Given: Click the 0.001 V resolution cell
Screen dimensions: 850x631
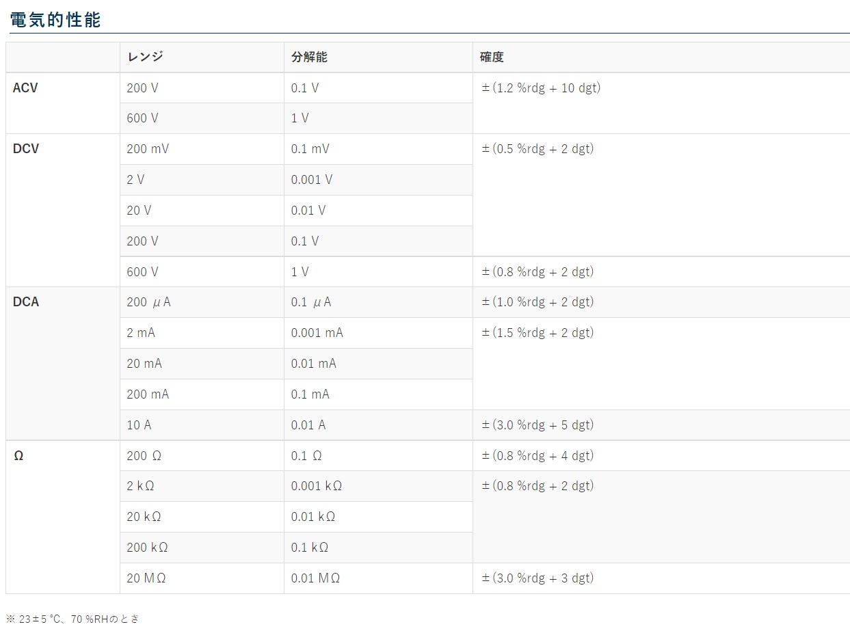Looking at the screenshot, I should [x=312, y=180].
